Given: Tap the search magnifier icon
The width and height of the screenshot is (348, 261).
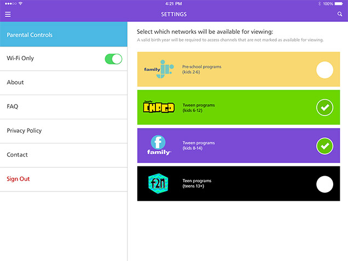Looking at the screenshot, I should (x=340, y=14).
